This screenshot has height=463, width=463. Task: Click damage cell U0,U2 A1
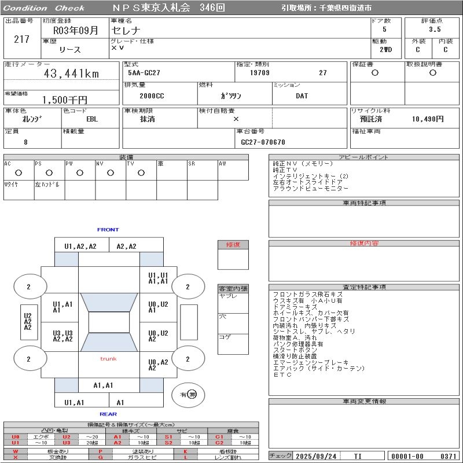[158, 307]
